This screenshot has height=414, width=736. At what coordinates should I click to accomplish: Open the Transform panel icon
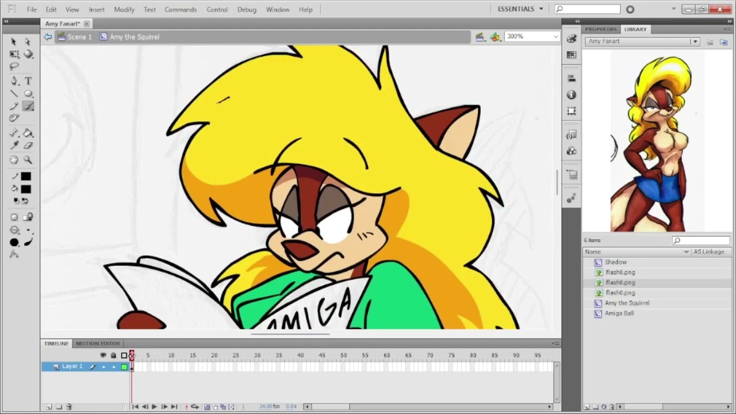pyautogui.click(x=571, y=111)
